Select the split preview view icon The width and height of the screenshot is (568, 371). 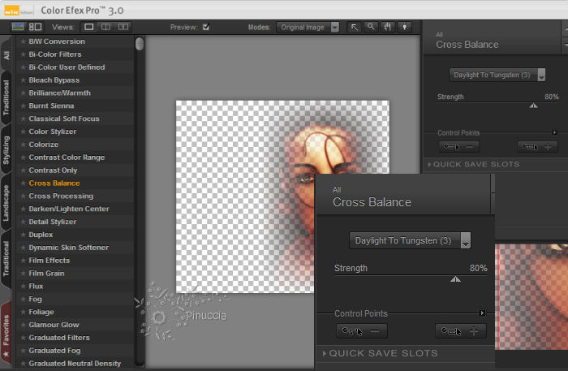(x=105, y=27)
